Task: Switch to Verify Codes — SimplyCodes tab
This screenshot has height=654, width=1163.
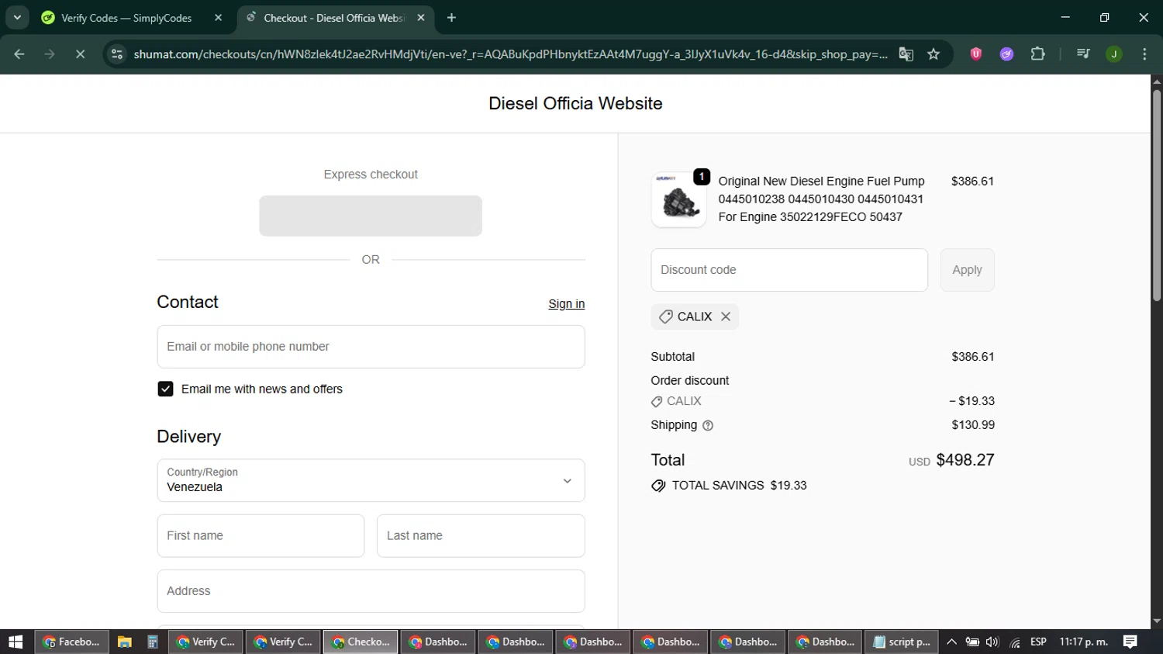Action: point(126,17)
